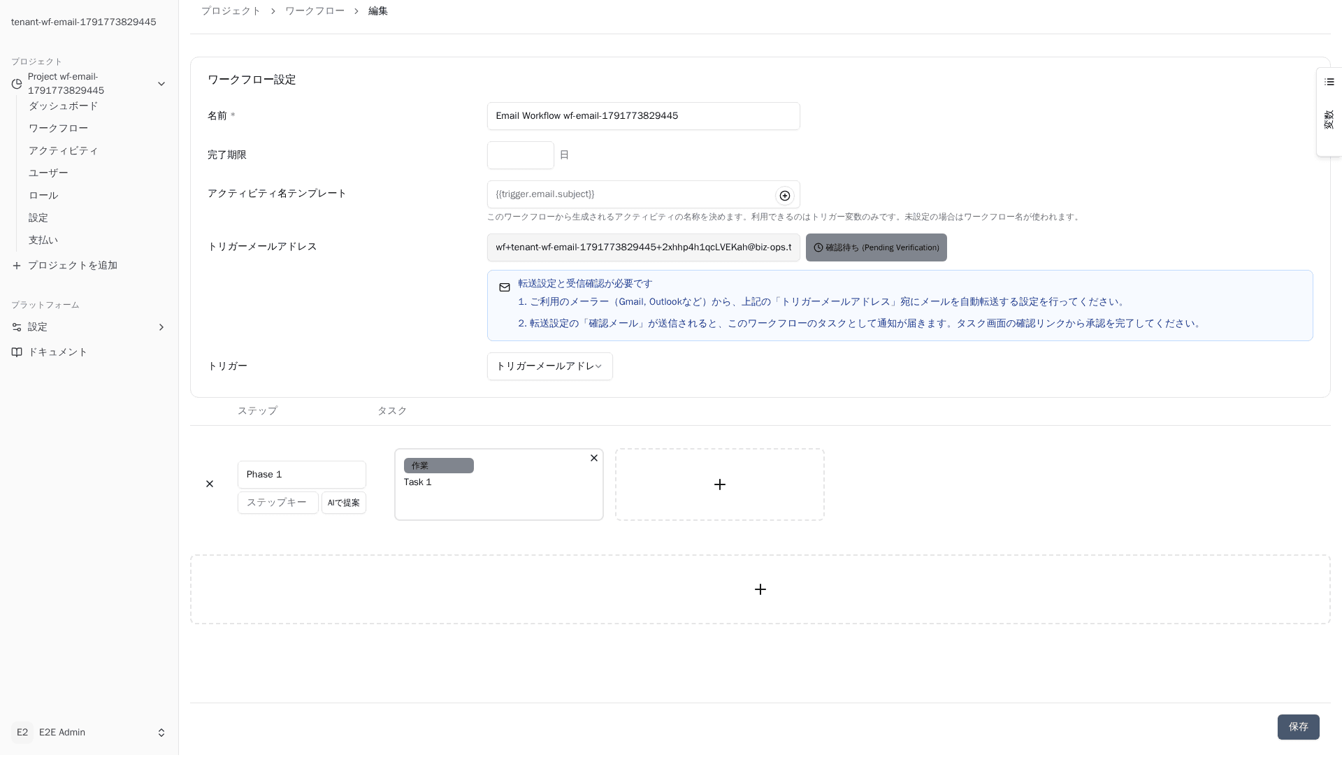Image resolution: width=1342 pixels, height=762 pixels.
Task: Click the trigger email address field
Action: pyautogui.click(x=644, y=247)
